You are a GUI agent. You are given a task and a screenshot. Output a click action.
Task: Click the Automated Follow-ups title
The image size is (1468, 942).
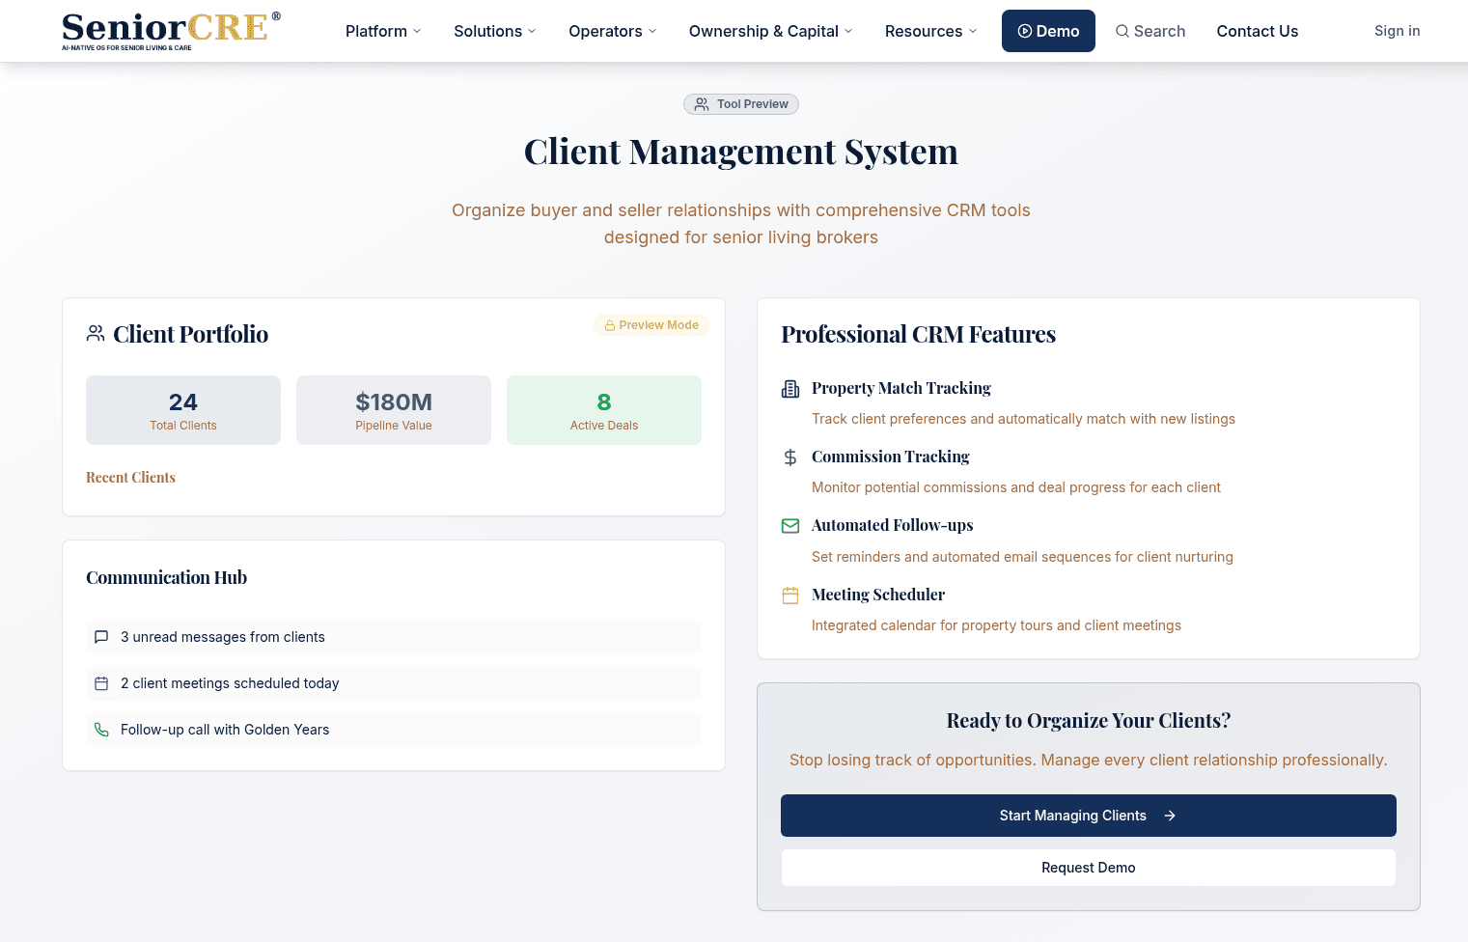click(x=893, y=525)
